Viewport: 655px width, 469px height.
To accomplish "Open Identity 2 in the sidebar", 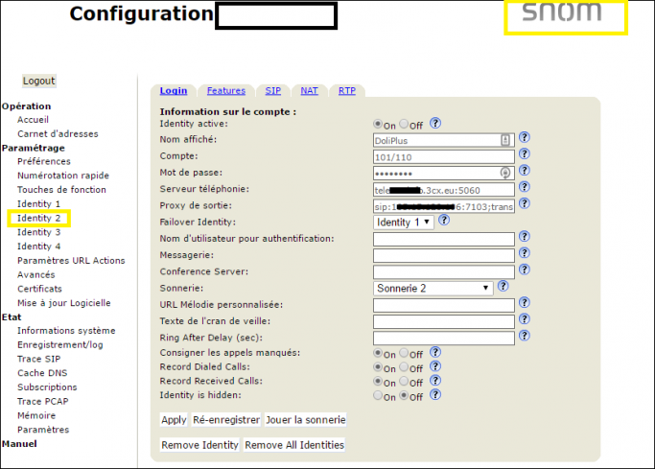I will [x=39, y=218].
